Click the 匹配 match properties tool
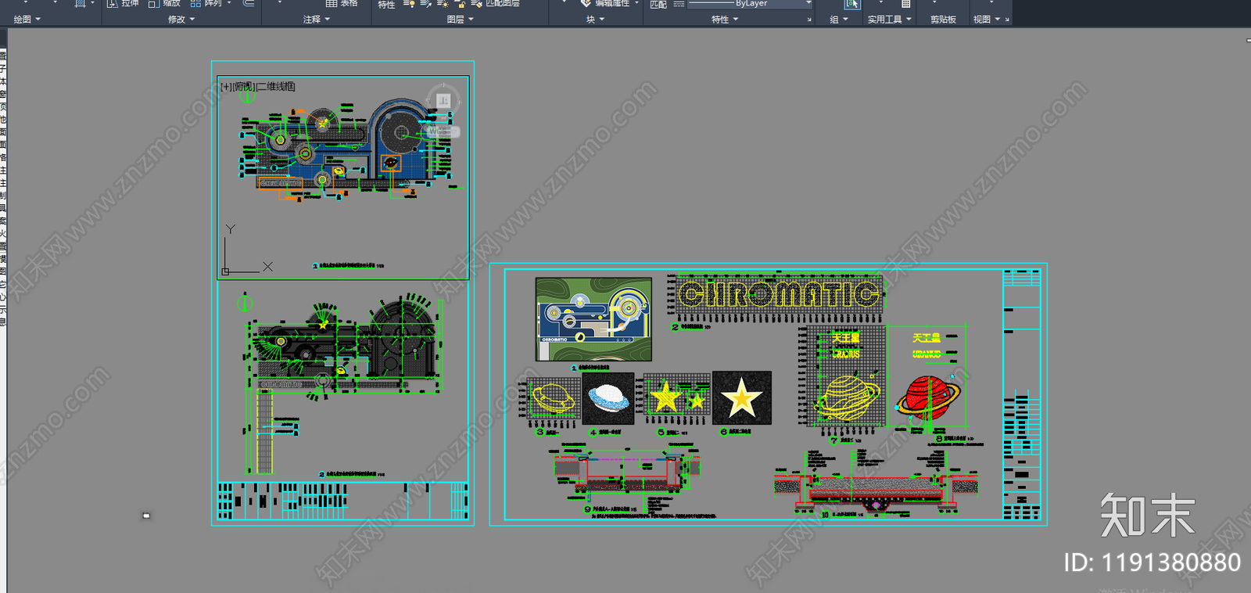 click(658, 4)
